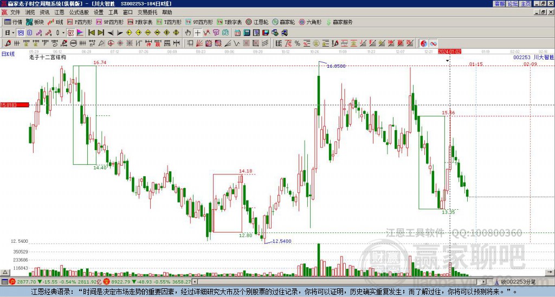The width and height of the screenshot is (555, 297).
Task: Select the percent % line tool
Action: pyautogui.click(x=298, y=43)
